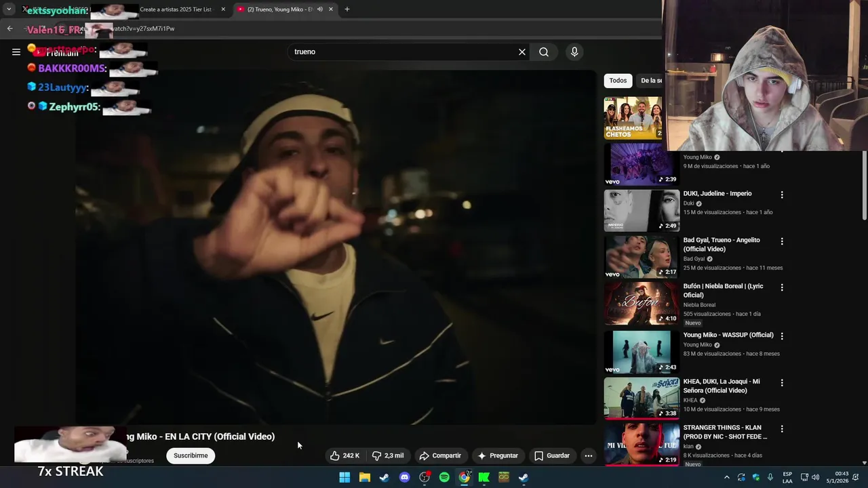Go to the Bad Gyal channel name
The width and height of the screenshot is (868, 488).
coord(694,259)
